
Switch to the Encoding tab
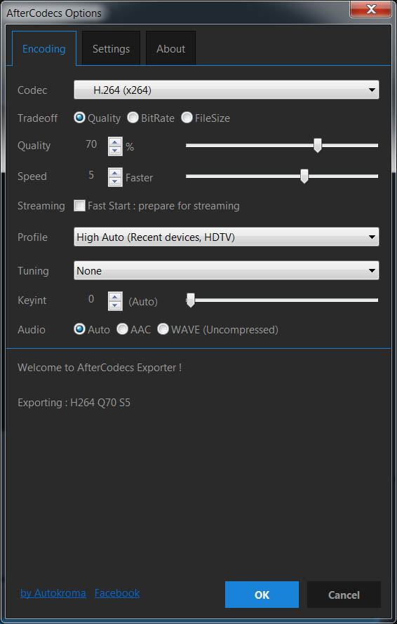44,48
